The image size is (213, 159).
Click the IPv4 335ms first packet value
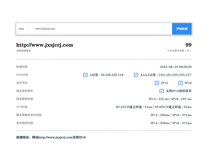click(x=160, y=115)
